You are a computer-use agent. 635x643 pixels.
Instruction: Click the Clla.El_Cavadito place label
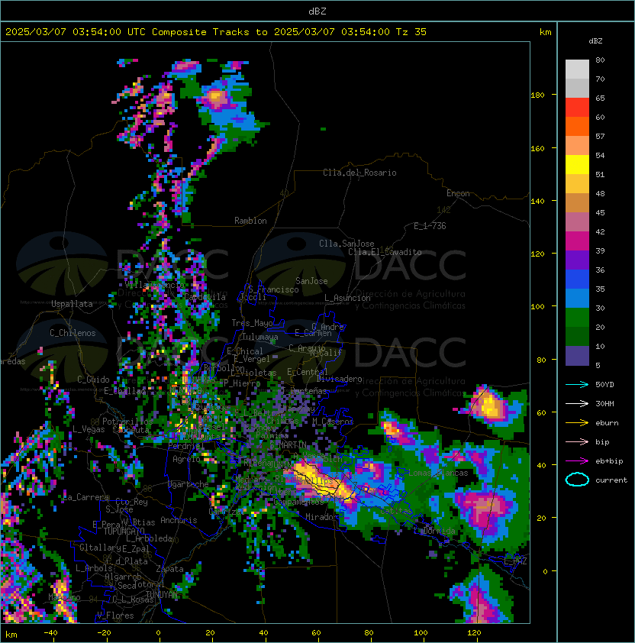click(385, 252)
